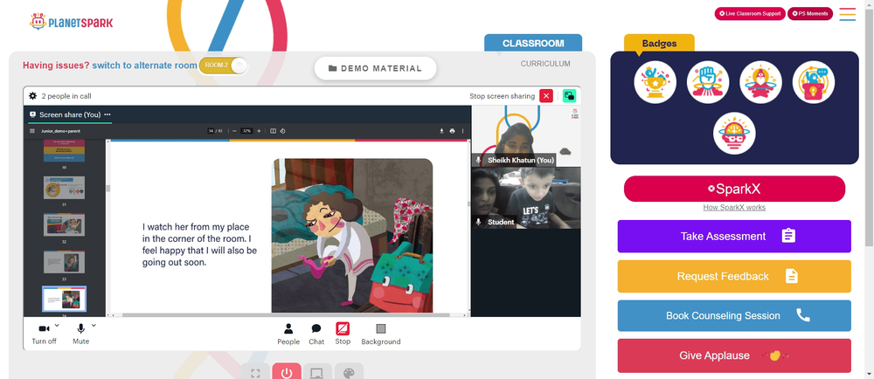874x379 pixels.
Task: Click Request Feedback button
Action: (x=734, y=276)
